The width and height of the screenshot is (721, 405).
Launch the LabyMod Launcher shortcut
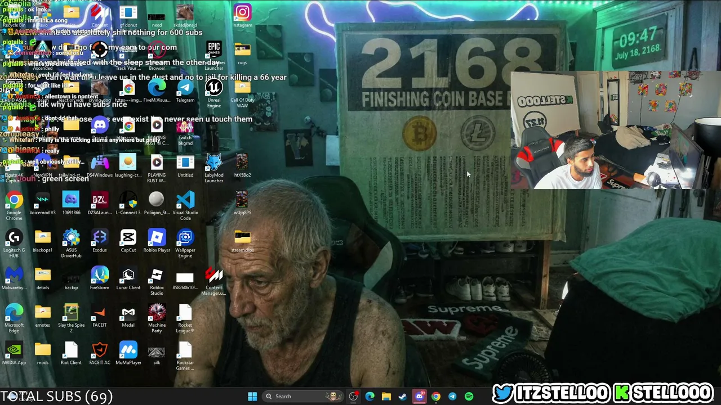tap(213, 169)
